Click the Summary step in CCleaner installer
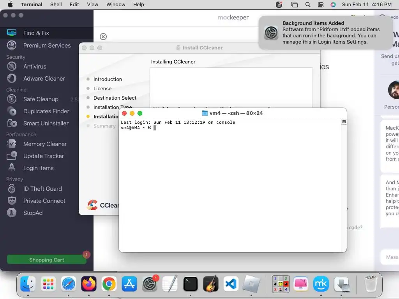Image resolution: width=399 pixels, height=299 pixels. [104, 126]
